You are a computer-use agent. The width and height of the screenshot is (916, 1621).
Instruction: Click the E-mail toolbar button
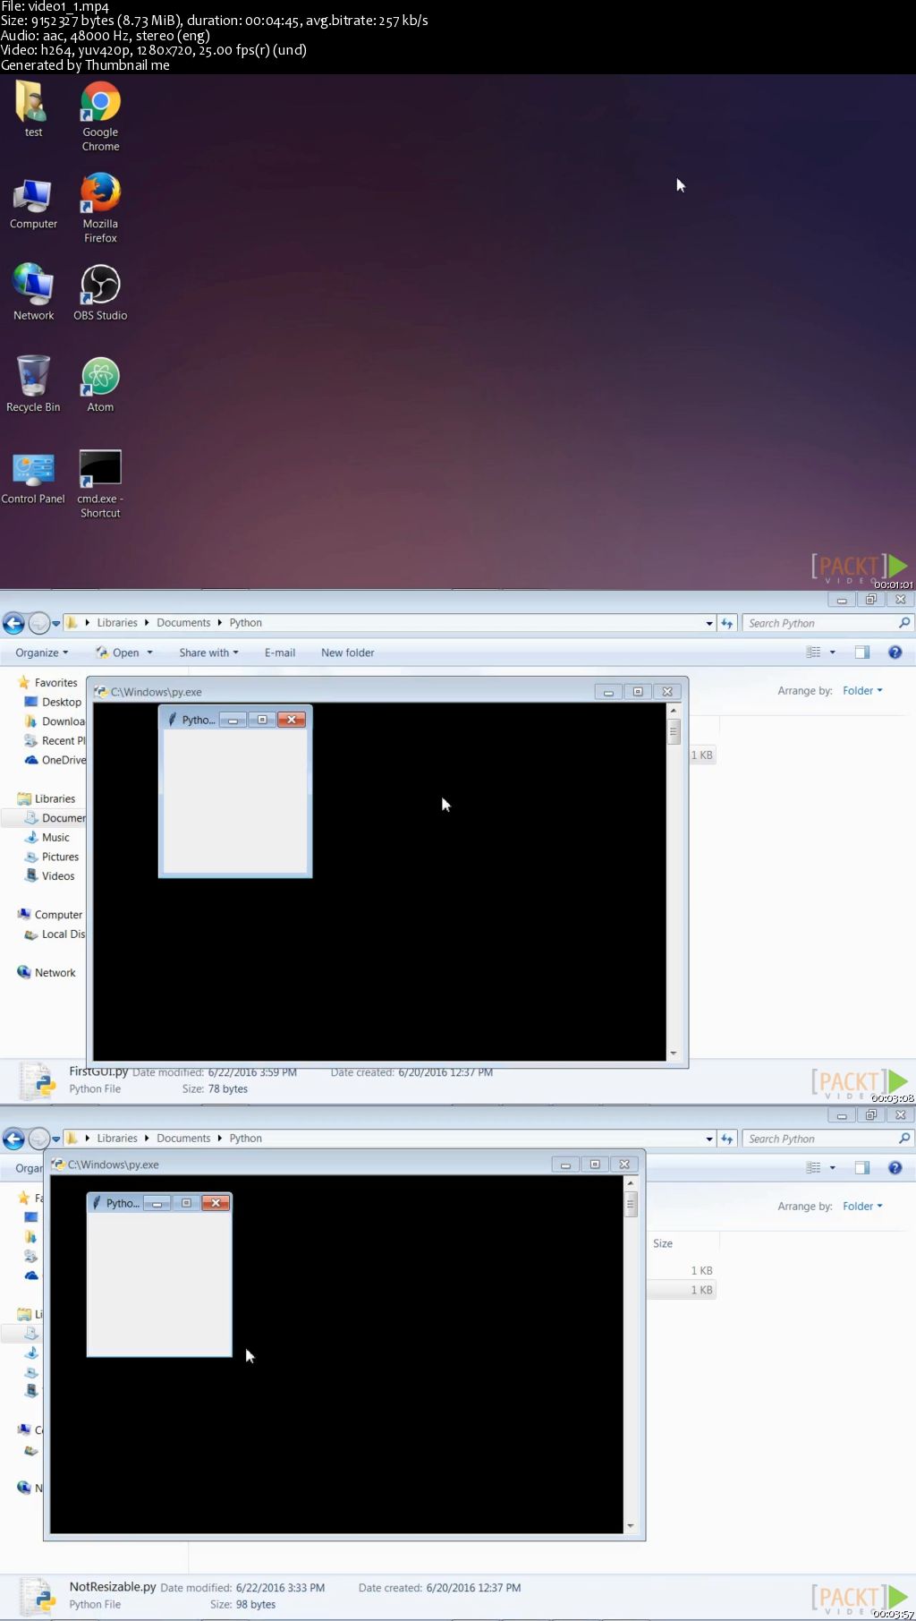click(x=280, y=653)
